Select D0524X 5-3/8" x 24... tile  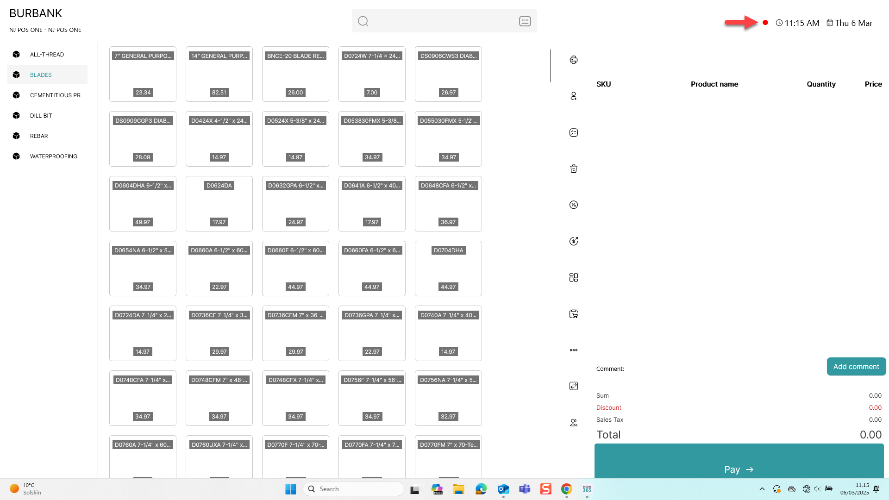pos(295,139)
